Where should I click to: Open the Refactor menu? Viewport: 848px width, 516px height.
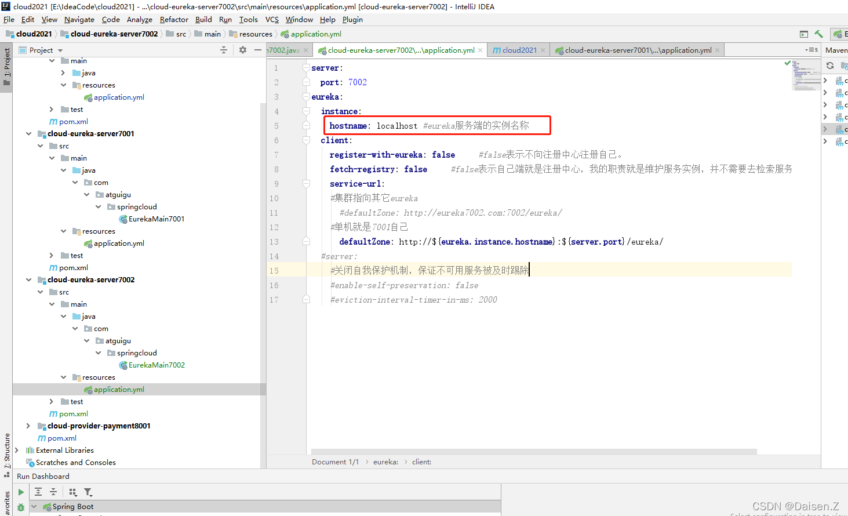174,20
